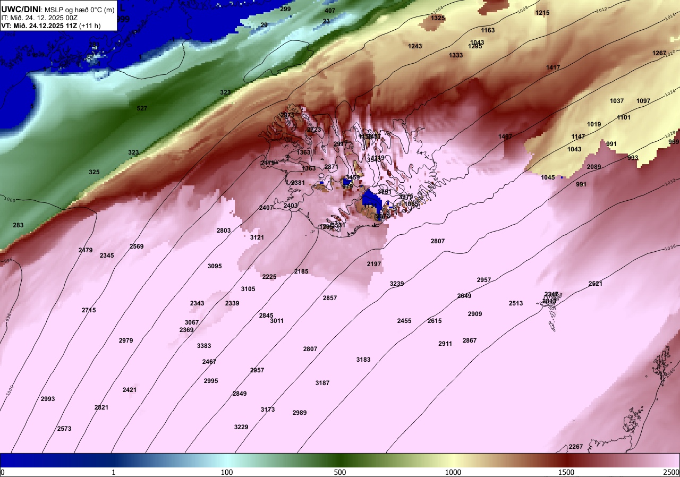
Task: Select the value 1037 on the map
Action: (617, 101)
